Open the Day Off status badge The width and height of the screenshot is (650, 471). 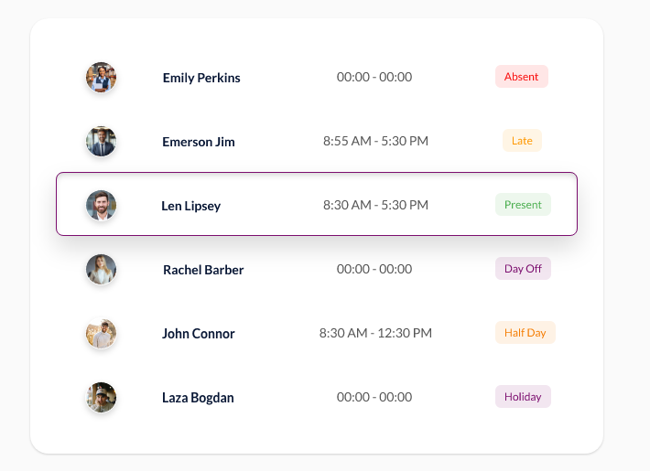coord(523,269)
